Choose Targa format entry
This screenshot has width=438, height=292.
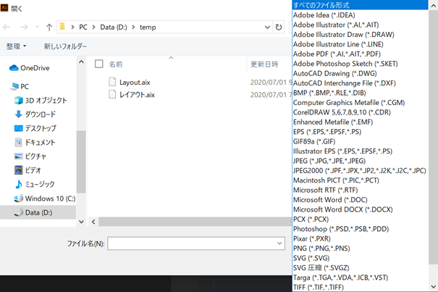tap(360, 278)
